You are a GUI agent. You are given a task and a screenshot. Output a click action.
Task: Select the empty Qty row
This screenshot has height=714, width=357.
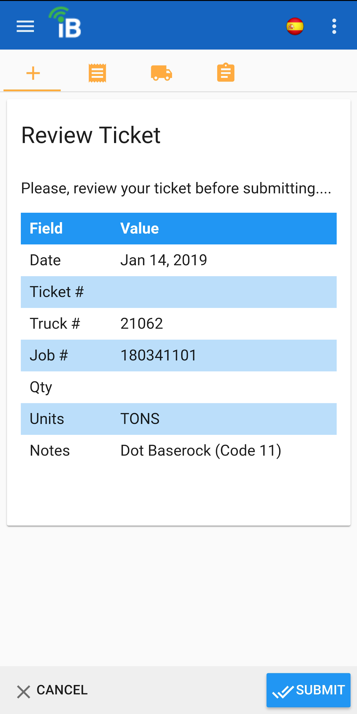179,387
